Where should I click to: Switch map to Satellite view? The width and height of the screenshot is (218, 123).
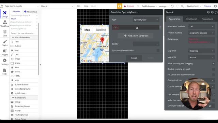100,30
